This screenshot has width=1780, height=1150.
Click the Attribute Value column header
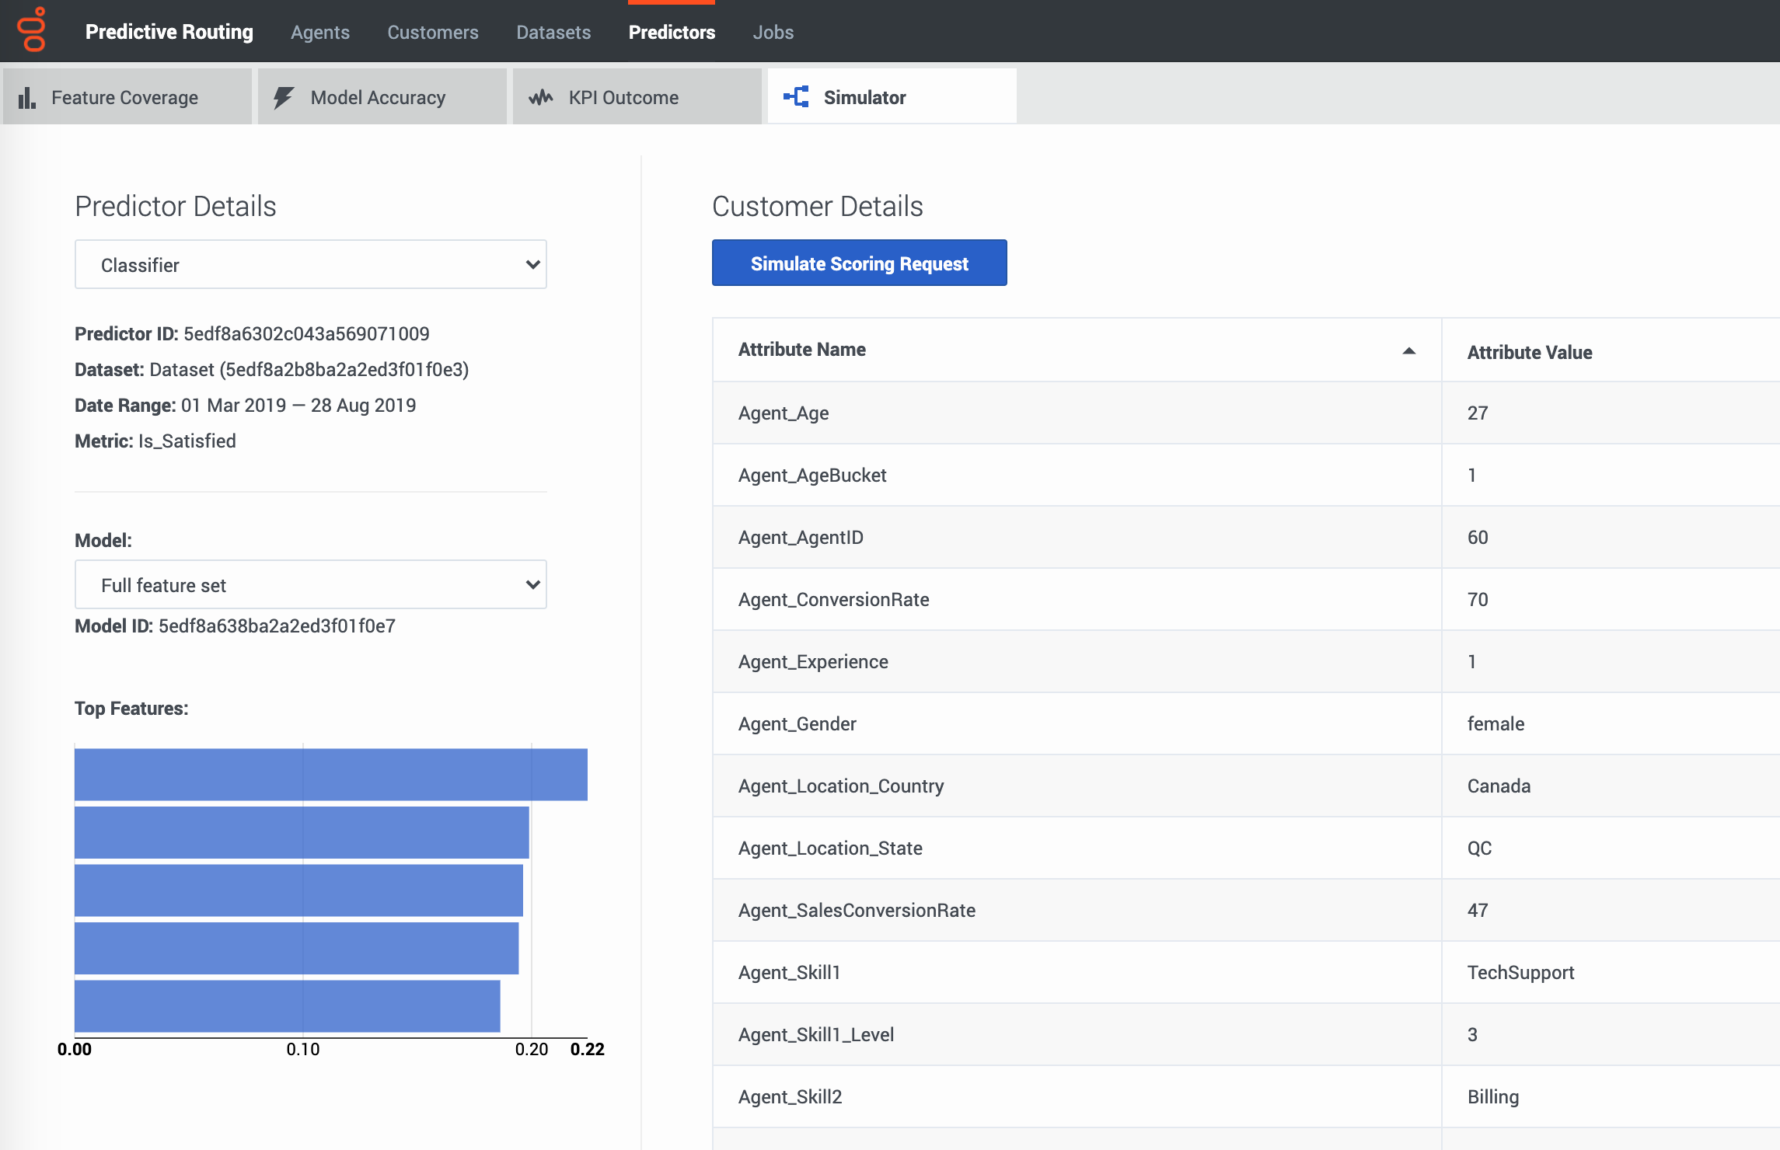1611,351
